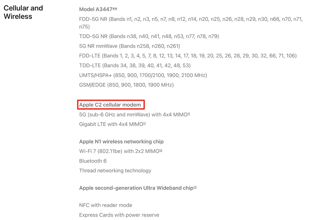Click the TDD-LTE bands line
Screen dimensions: 327x220
coord(135,66)
